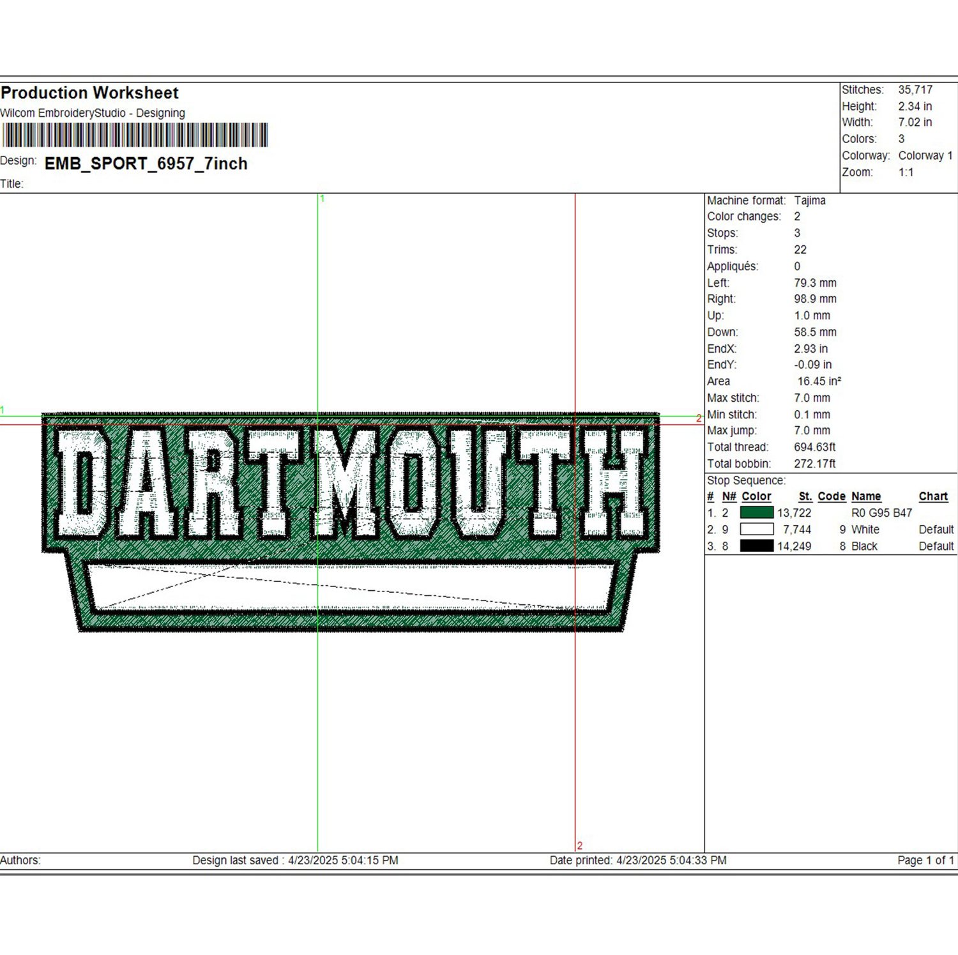This screenshot has height=955, width=958.
Task: Click thread name "R0 G95 B47"
Action: click(882, 513)
